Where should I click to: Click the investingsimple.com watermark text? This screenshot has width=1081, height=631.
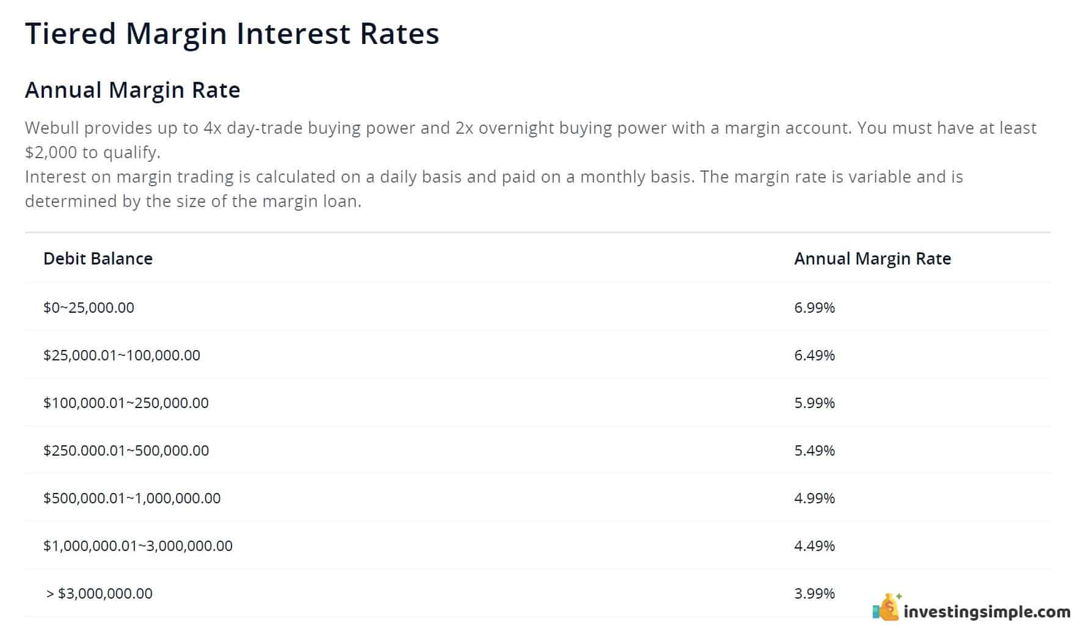click(x=987, y=611)
